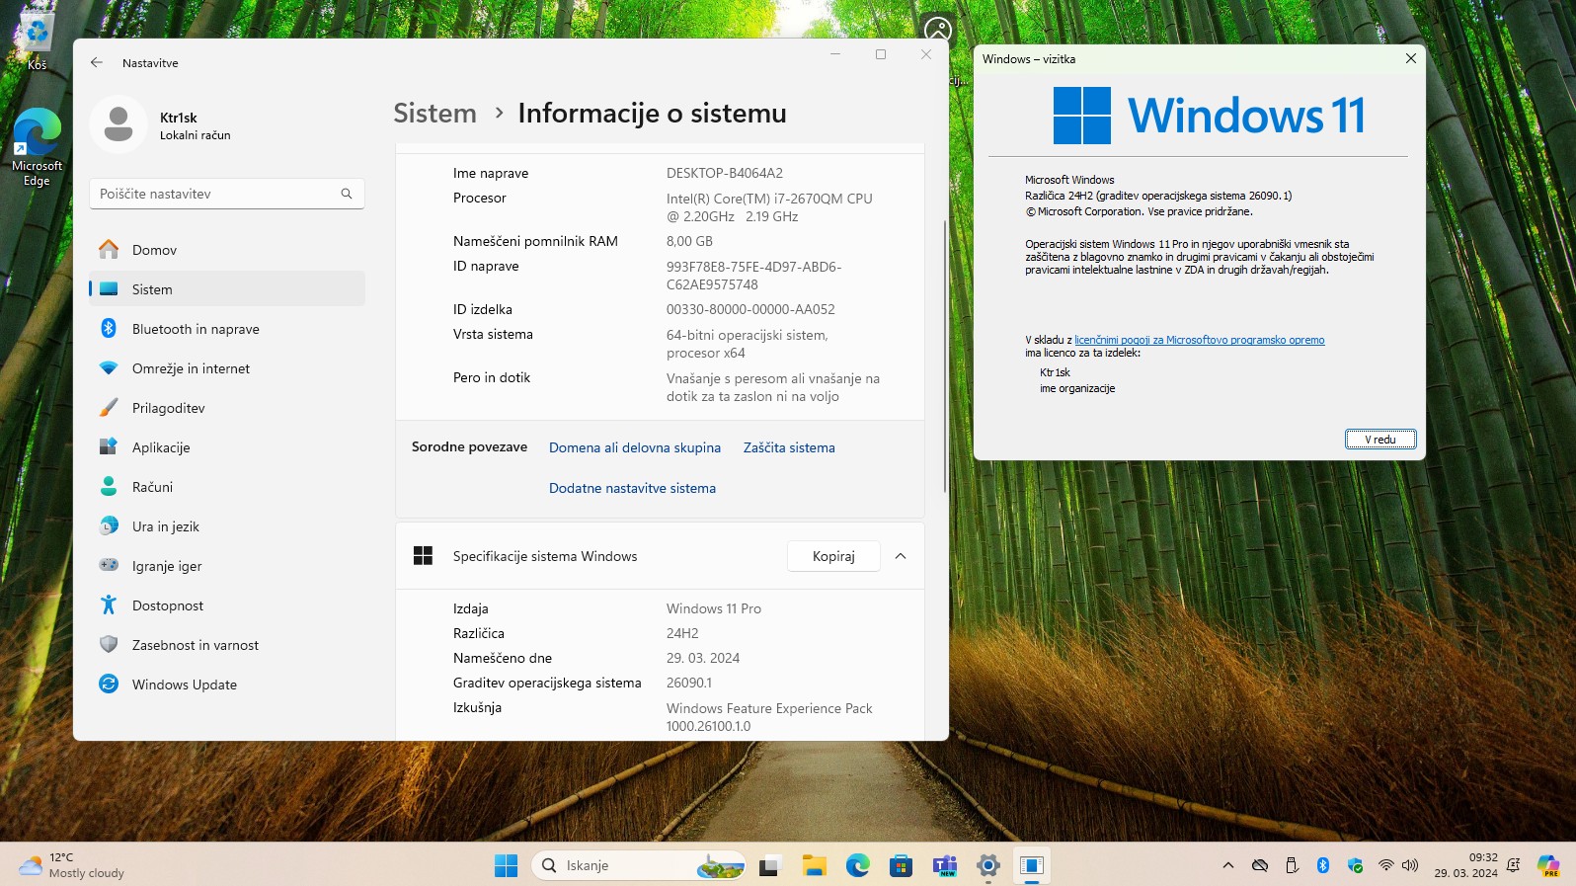Click the Windows Update sync icon

[109, 684]
